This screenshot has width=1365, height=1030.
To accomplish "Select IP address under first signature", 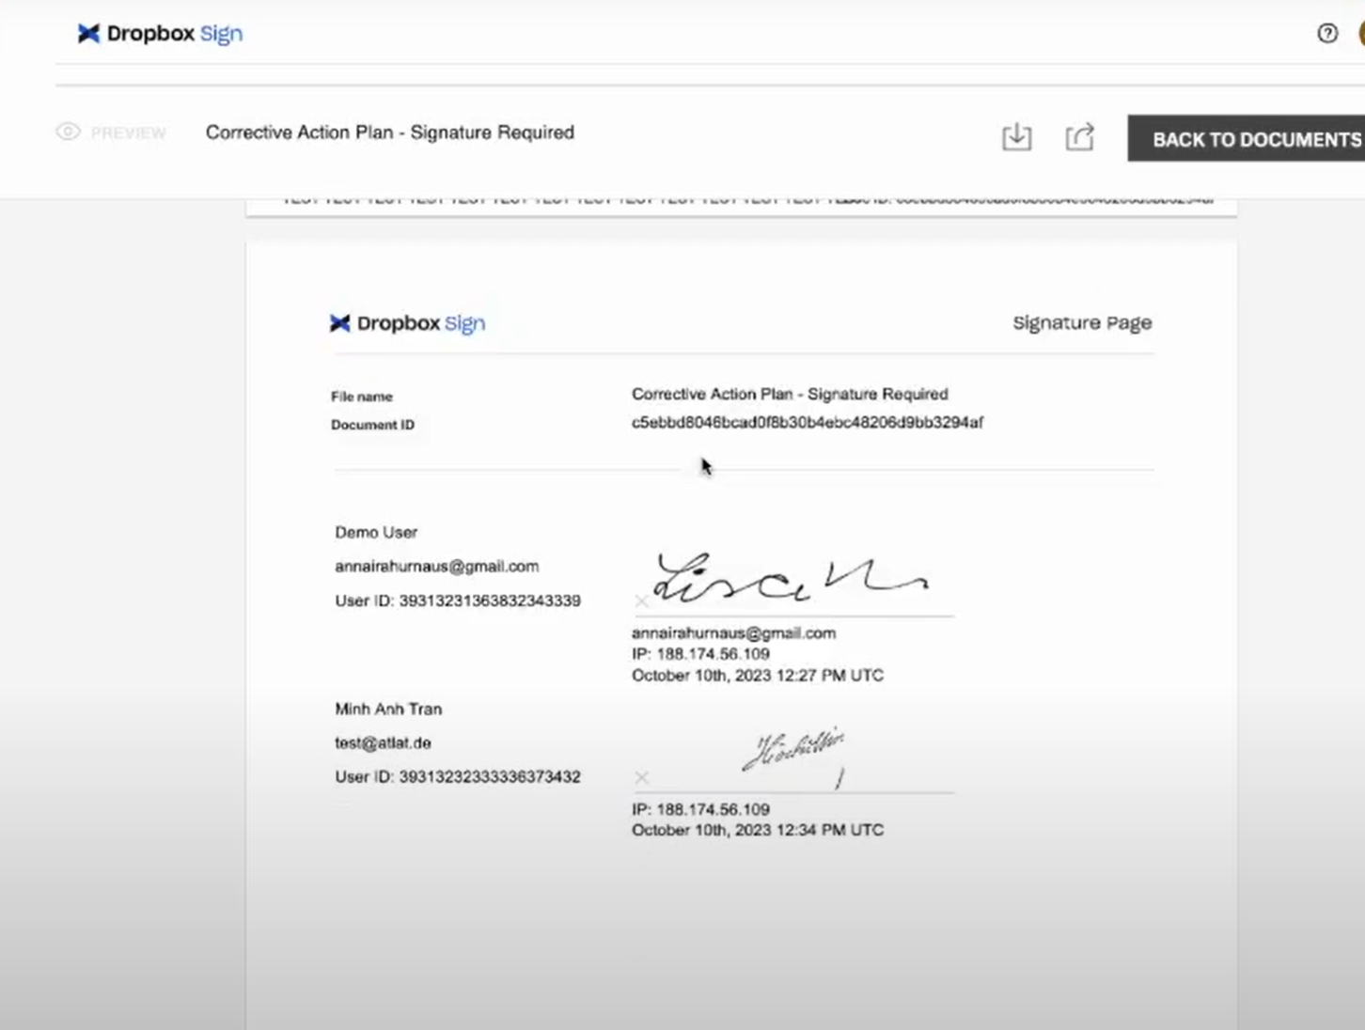I will pyautogui.click(x=700, y=654).
